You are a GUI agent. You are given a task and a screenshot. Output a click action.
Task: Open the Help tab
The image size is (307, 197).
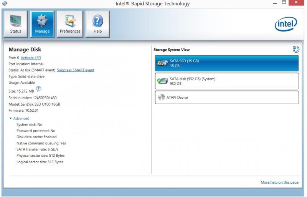(x=97, y=24)
